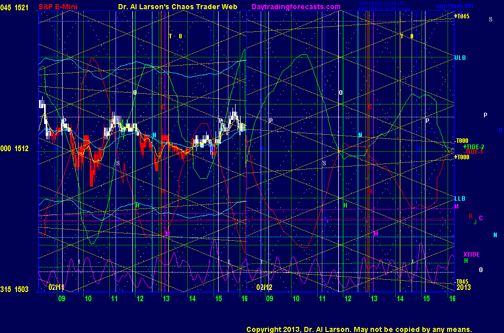
Task: Click the 02/11 date label
Action: [56, 287]
